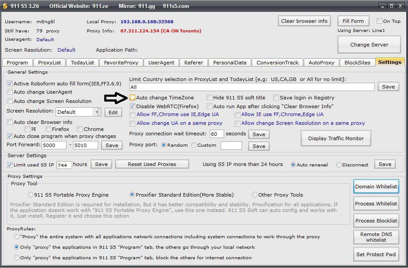
Task: Select Other Proxy Tools option
Action: point(255,194)
